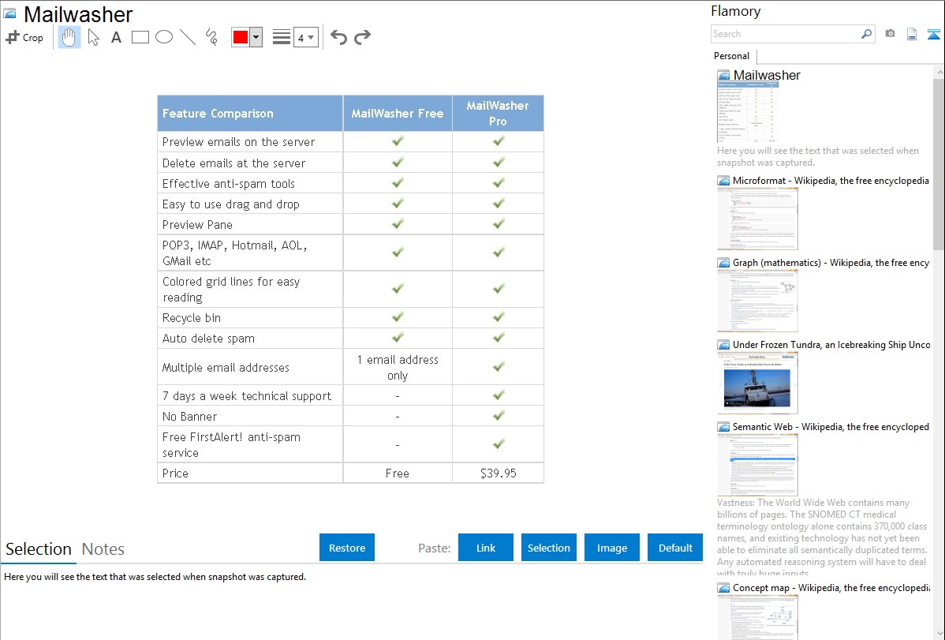The height and width of the screenshot is (640, 945).
Task: Choose the straight line tool
Action: pyautogui.click(x=188, y=37)
